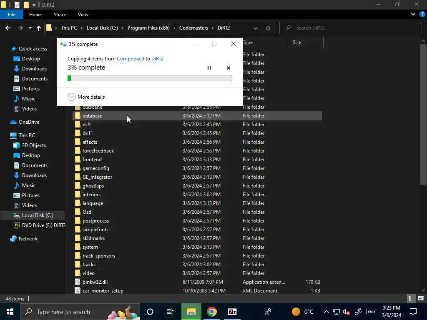Click Local Disk (C:) breadcrumb
The image size is (427, 320).
(102, 28)
